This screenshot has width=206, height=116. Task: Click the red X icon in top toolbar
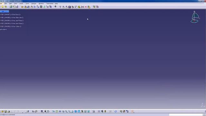tap(86, 7)
